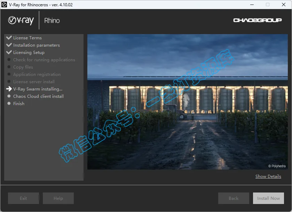
Task: Click the Help button
Action: point(58,198)
